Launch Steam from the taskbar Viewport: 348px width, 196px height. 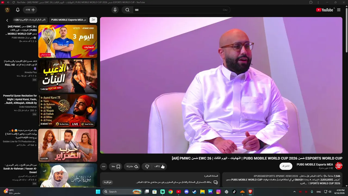[x=194, y=192]
